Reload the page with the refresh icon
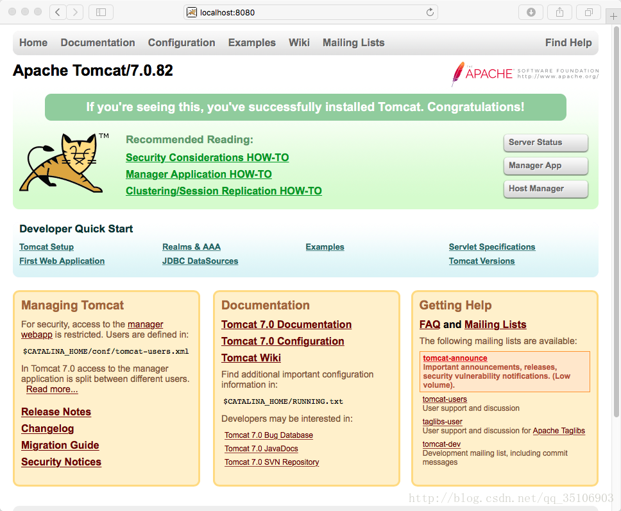Image resolution: width=621 pixels, height=511 pixels. click(x=430, y=12)
